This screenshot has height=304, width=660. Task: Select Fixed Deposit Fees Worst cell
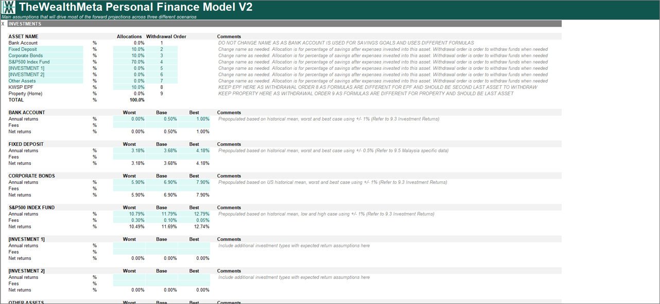click(129, 157)
